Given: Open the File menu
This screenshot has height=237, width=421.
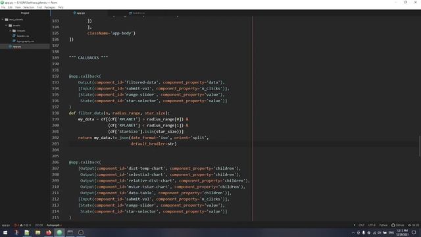Looking at the screenshot, I should 3,7.
